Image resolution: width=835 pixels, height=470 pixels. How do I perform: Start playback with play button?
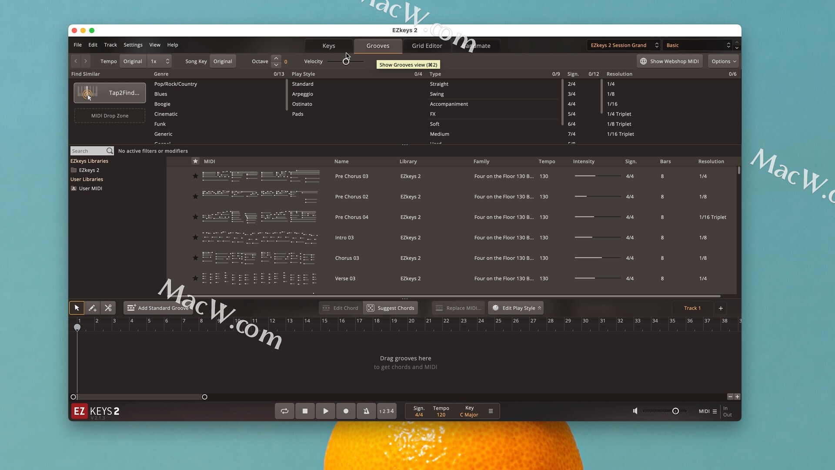pyautogui.click(x=325, y=411)
